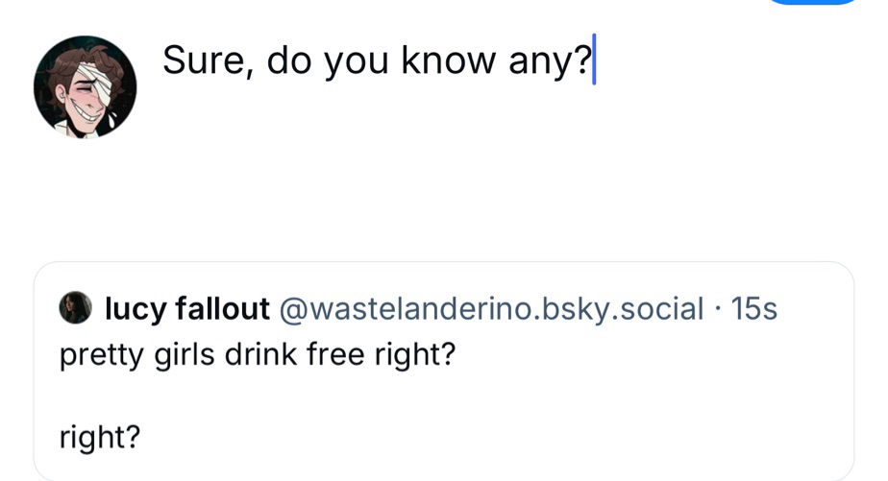Click lucy fallout's small avatar icon
Viewport: 888px width, 481px height.
75,309
